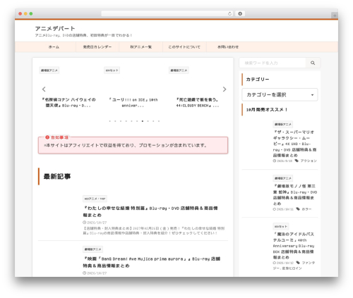
Task: Open BanG Dream! Ave Mujica prima aurora article
Action: coord(152,262)
